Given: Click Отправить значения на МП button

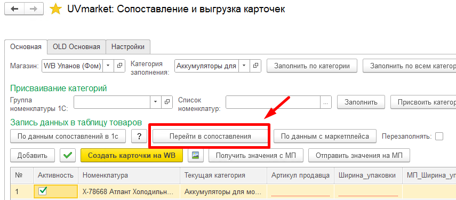Looking at the screenshot, I should (x=359, y=155).
